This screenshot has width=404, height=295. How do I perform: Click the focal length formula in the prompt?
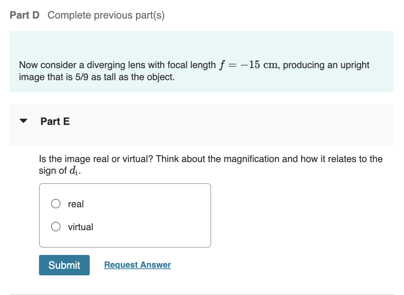245,64
